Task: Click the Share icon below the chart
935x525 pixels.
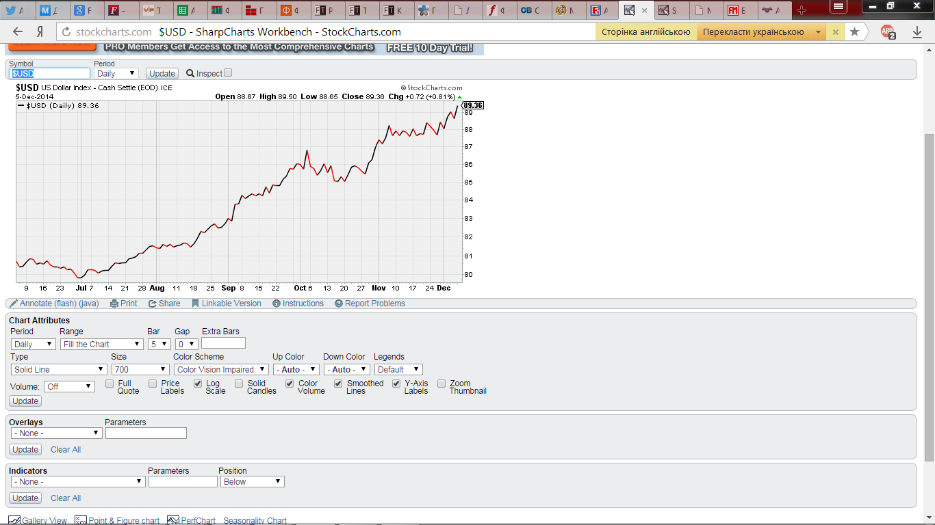Action: pyautogui.click(x=153, y=304)
